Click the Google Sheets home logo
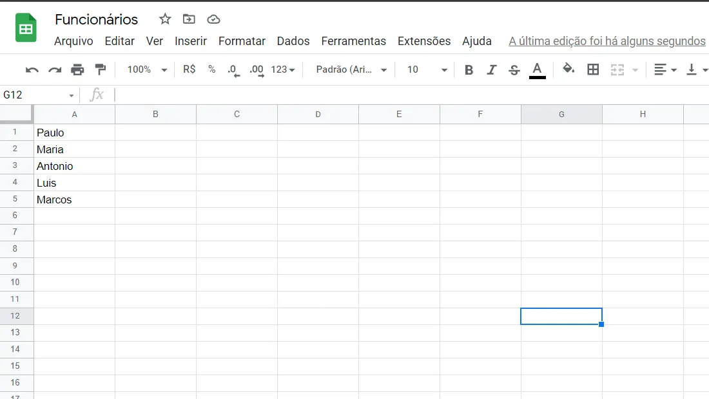709x399 pixels. pyautogui.click(x=26, y=28)
